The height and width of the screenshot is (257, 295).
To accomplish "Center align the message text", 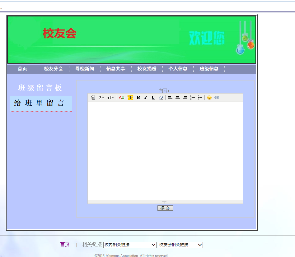I will pos(178,97).
